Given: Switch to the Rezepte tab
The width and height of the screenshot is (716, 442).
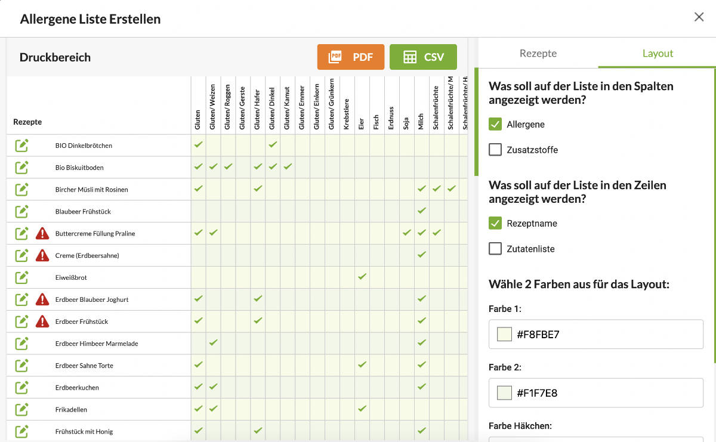Looking at the screenshot, I should [x=538, y=53].
